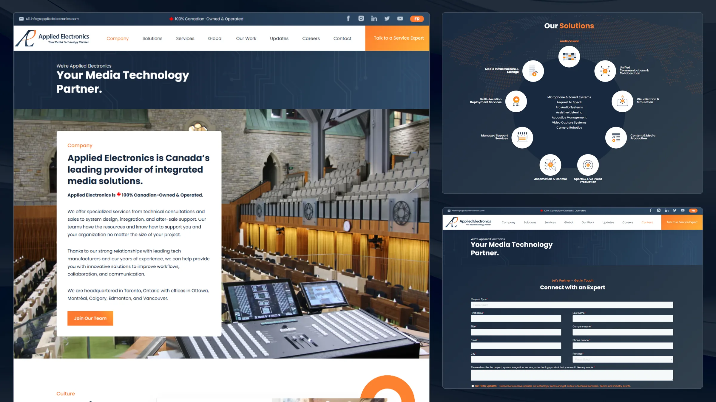
Task: Focus the Email input field
Action: coord(516,346)
